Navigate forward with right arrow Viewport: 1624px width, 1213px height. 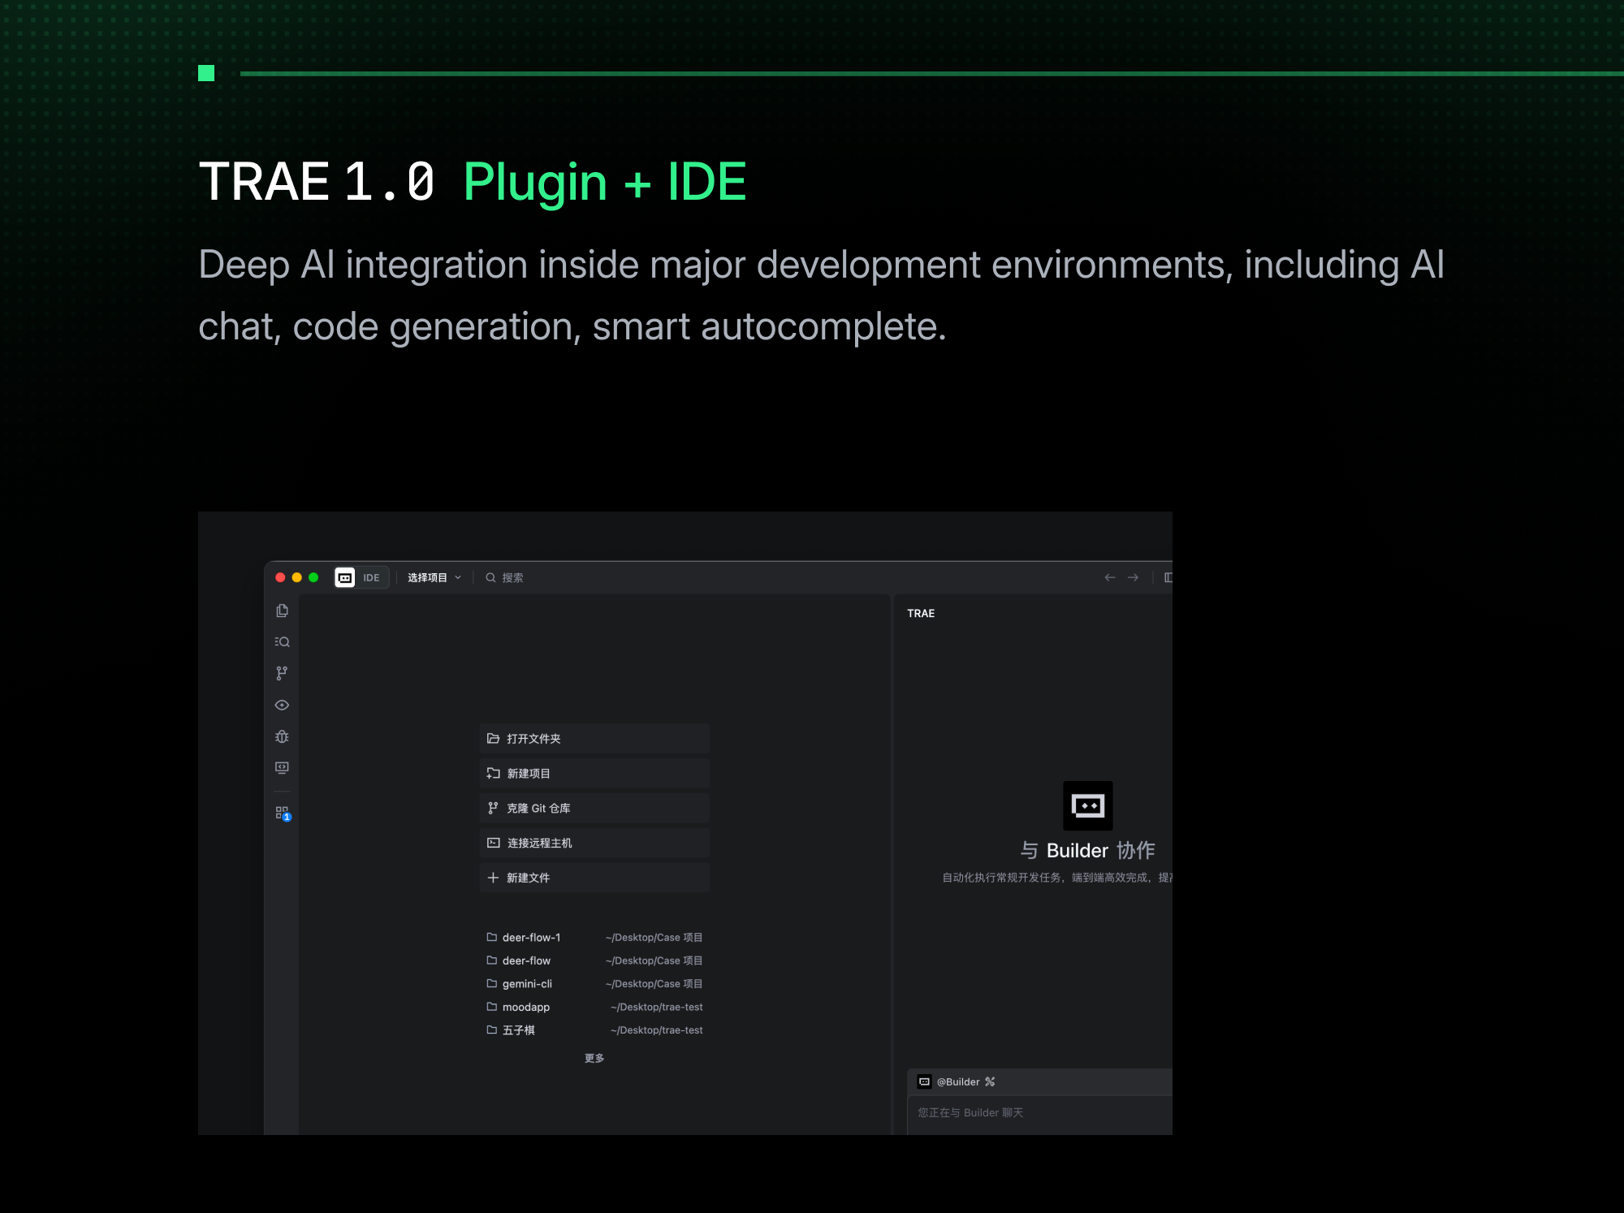click(x=1133, y=577)
